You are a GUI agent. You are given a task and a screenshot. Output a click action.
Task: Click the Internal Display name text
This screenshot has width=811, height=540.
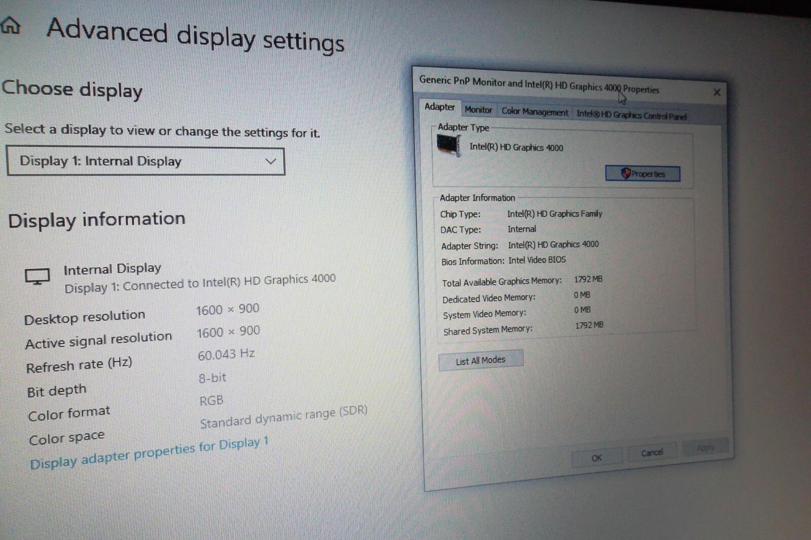tap(112, 268)
